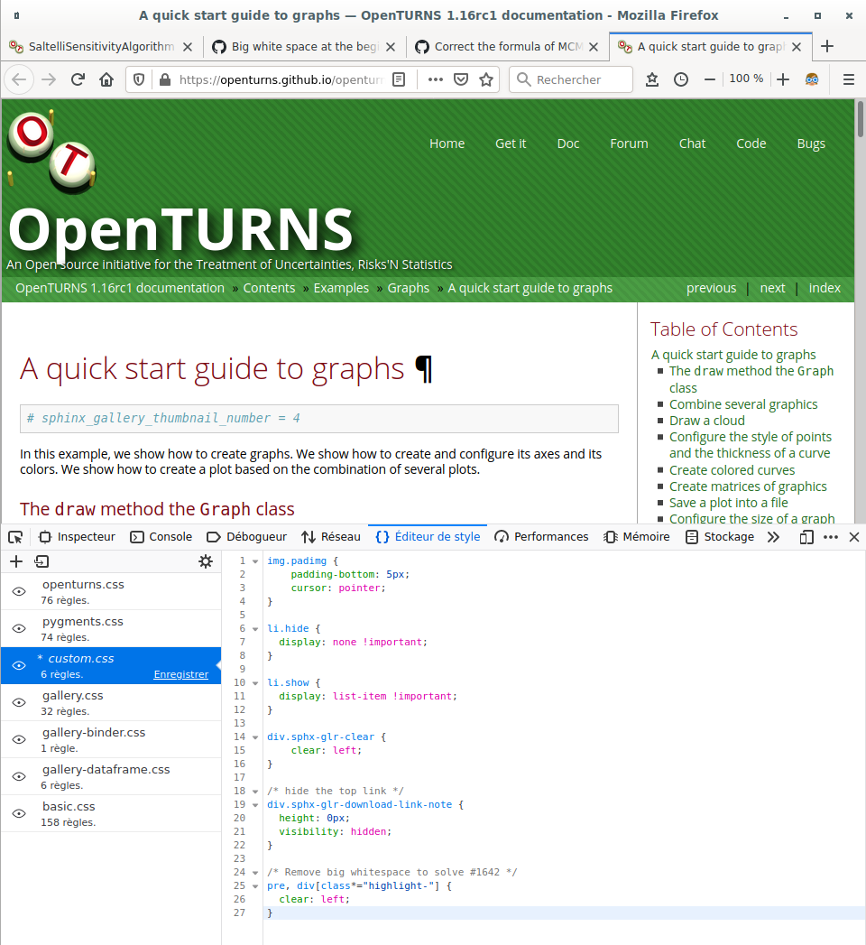Click inside the Rechercher search field
The width and height of the screenshot is (866, 945).
pos(571,79)
